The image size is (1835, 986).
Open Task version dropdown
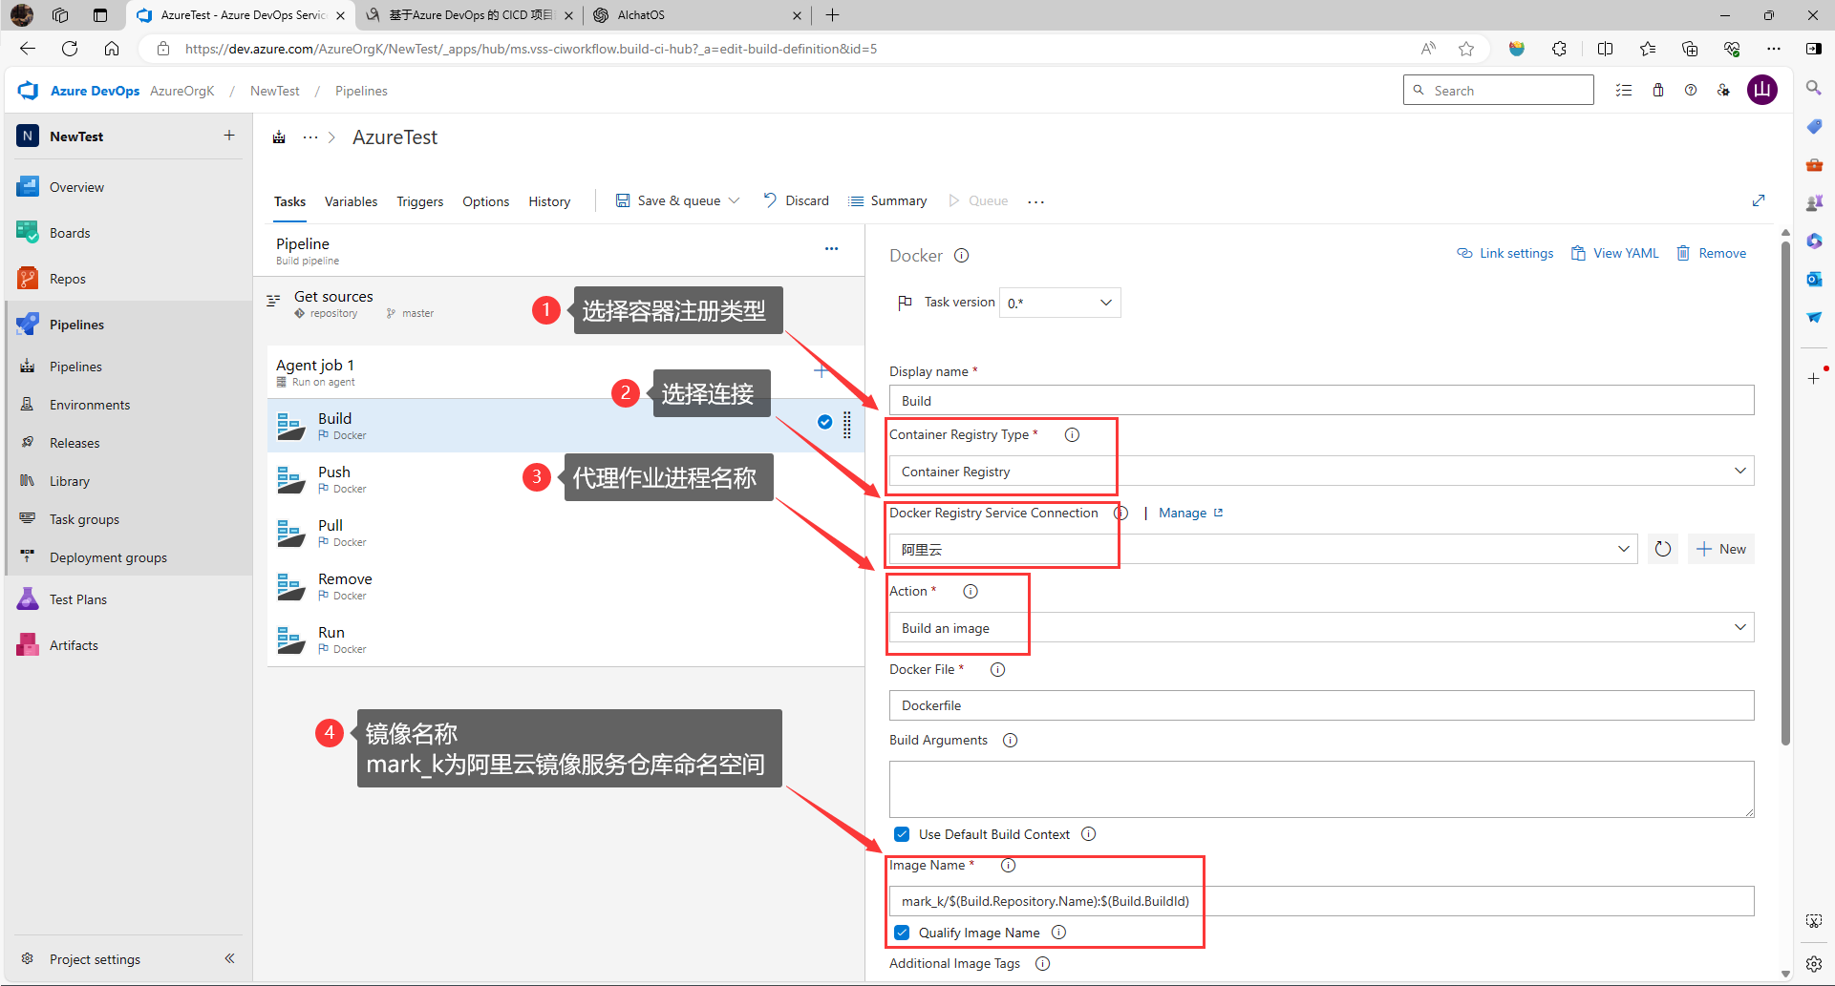[x=1059, y=303]
